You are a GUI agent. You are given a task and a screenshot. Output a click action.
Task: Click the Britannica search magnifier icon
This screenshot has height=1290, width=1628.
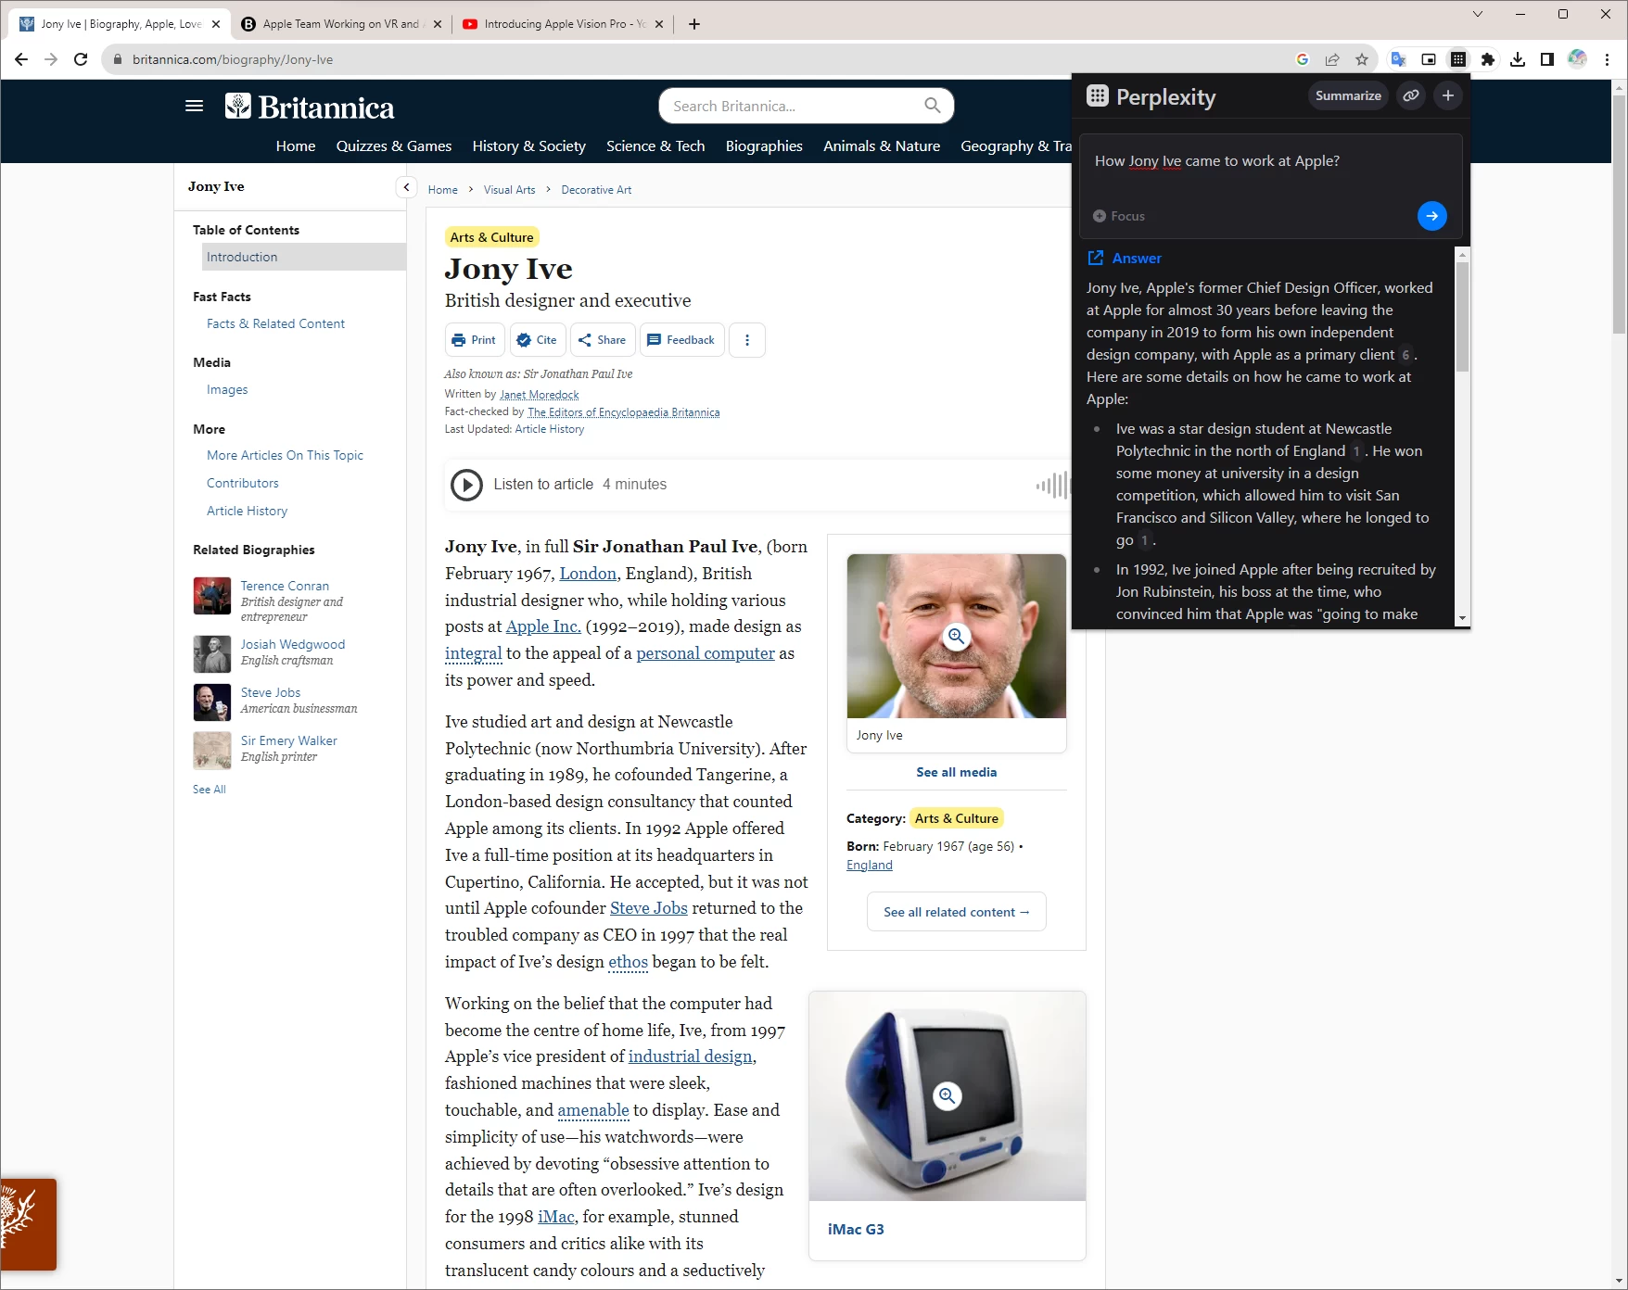coord(933,106)
